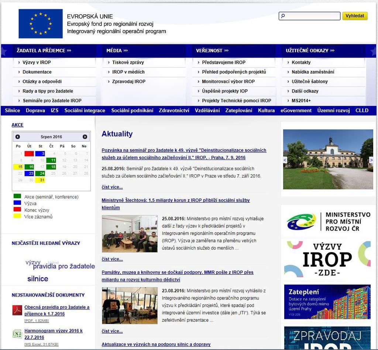378x350 pixels.
Task: Open Zpravodaj IROP menu link
Action: coord(129,82)
